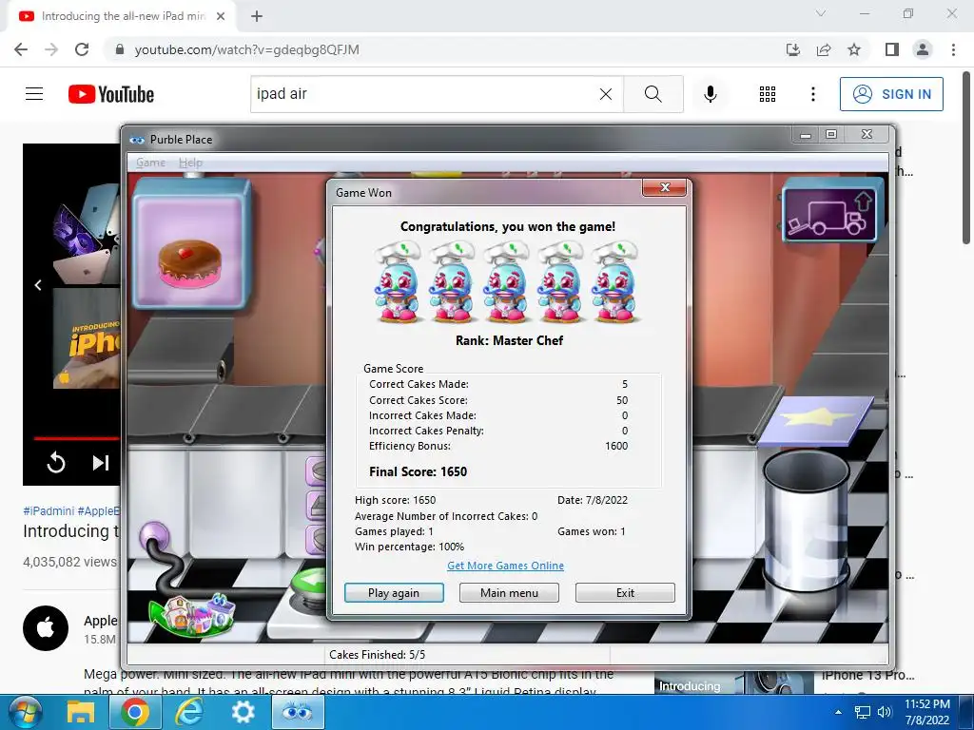This screenshot has height=730, width=974.
Task: Click the SIGN IN button
Action: [x=891, y=94]
